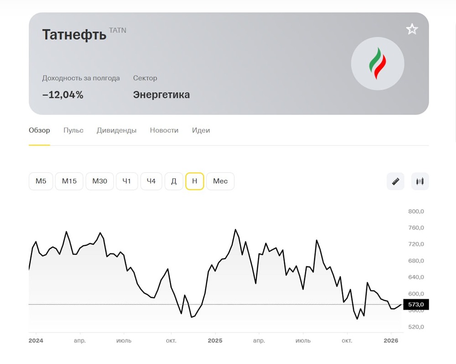
Task: Switch chart to Ч1 hourly interval
Action: [x=127, y=181]
